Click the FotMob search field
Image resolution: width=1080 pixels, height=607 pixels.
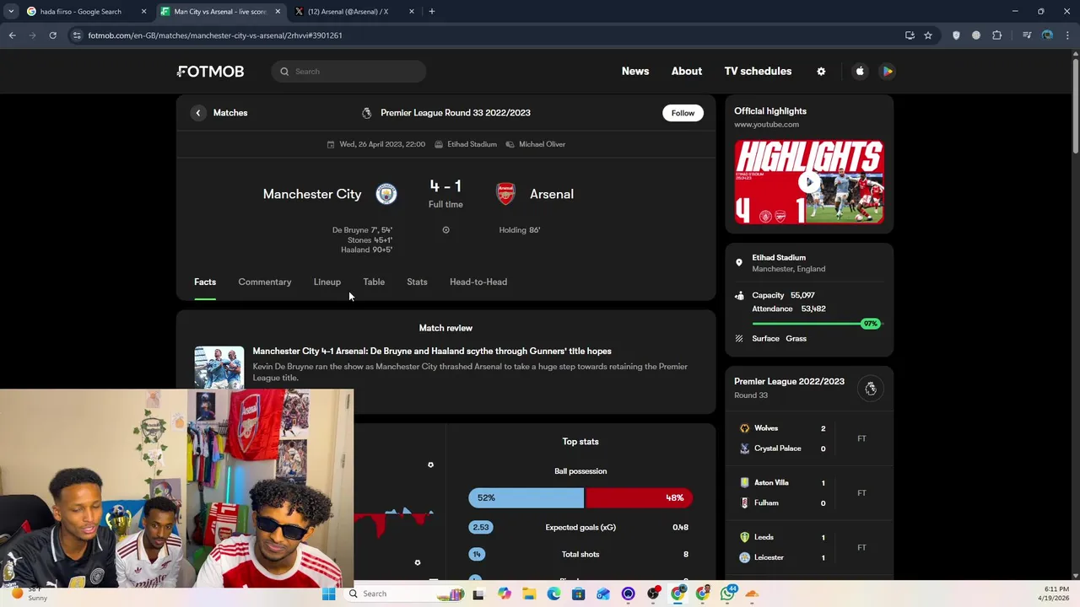coord(348,72)
